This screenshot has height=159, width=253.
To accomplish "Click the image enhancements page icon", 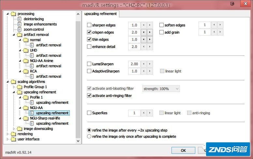I will (x=19, y=24).
